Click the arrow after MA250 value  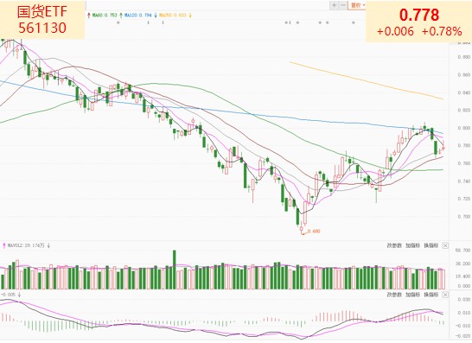(190, 15)
